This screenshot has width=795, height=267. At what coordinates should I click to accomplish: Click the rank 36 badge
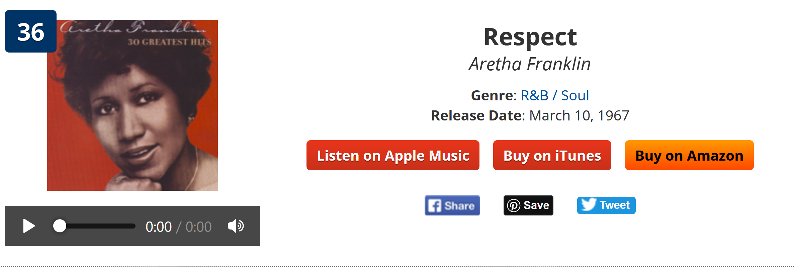click(x=31, y=32)
